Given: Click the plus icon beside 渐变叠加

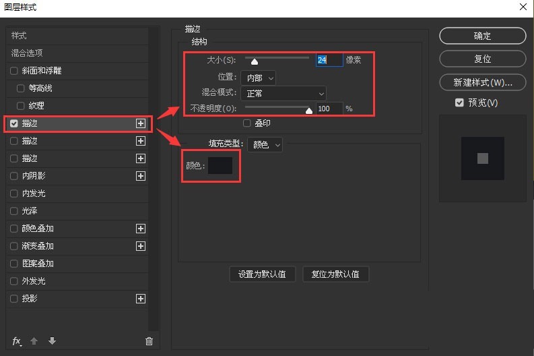Looking at the screenshot, I should pyautogui.click(x=141, y=246).
